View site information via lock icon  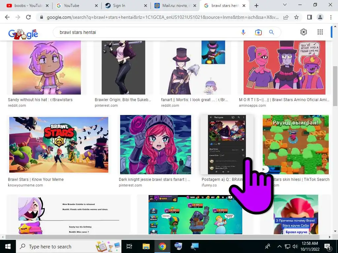point(42,17)
